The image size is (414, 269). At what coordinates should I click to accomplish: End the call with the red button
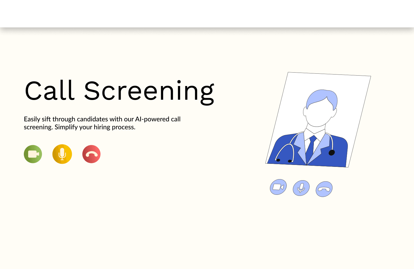coord(91,154)
